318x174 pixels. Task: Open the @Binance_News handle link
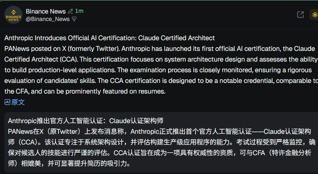click(48, 19)
